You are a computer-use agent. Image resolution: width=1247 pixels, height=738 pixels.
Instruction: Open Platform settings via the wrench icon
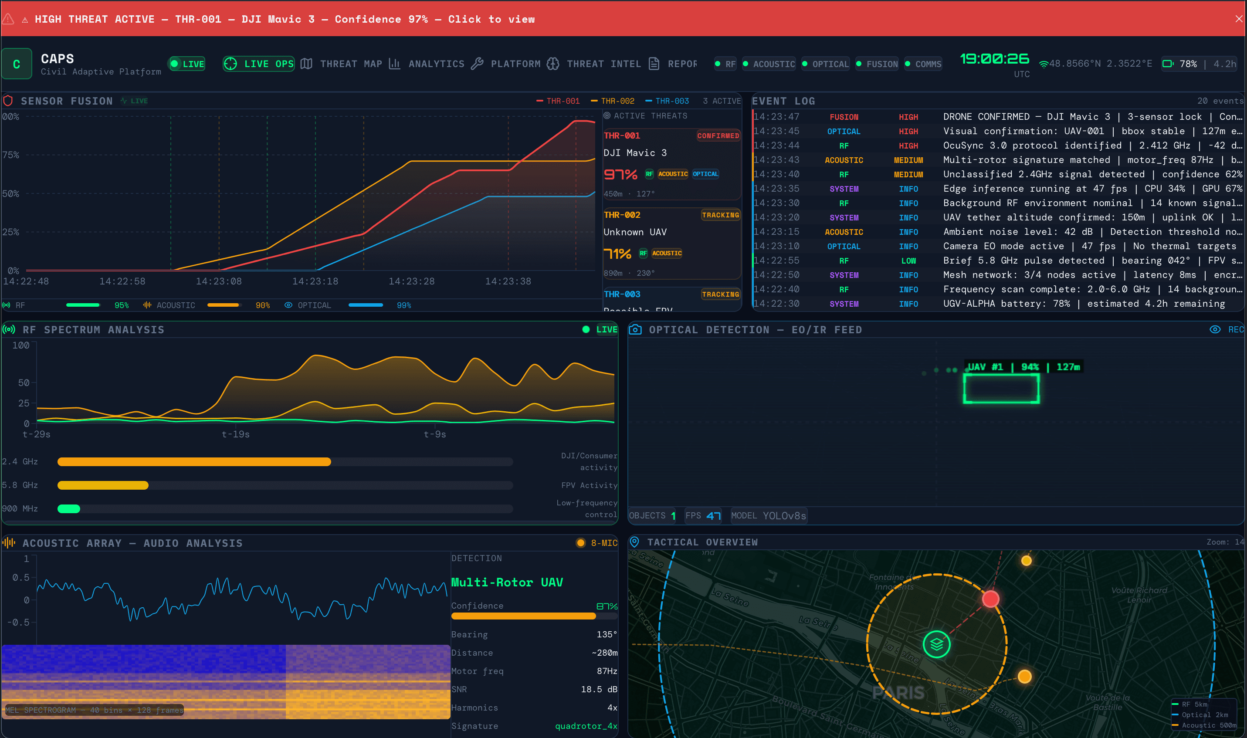coord(478,64)
